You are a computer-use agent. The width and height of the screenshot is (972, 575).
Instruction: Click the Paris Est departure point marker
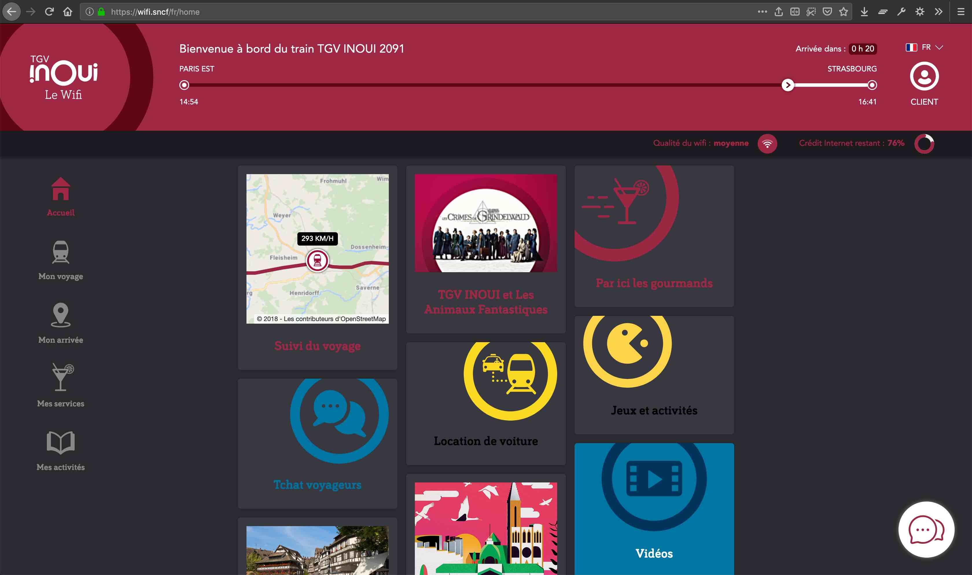pyautogui.click(x=184, y=85)
